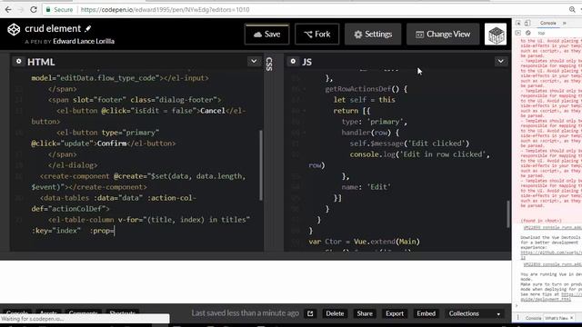Save the pen

point(266,35)
